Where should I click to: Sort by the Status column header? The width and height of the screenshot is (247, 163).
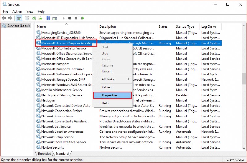click(x=165, y=26)
